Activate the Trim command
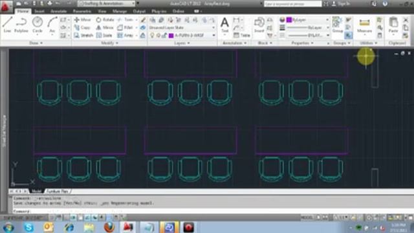The width and height of the screenshot is (414, 233). tap(125, 20)
